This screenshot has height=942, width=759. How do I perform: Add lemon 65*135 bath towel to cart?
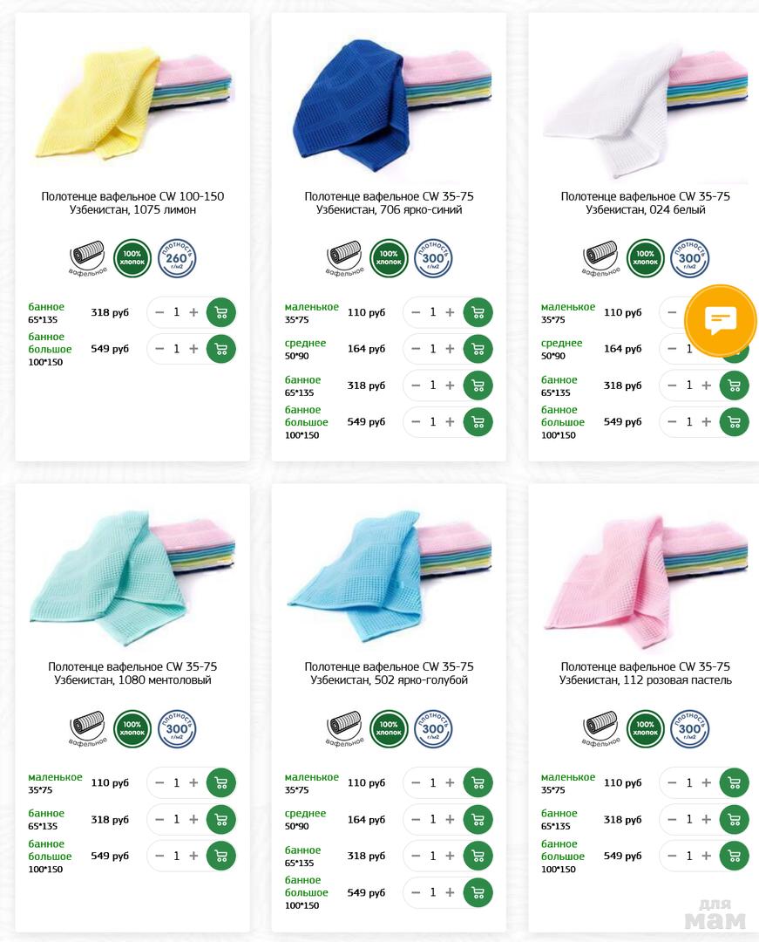(x=220, y=312)
